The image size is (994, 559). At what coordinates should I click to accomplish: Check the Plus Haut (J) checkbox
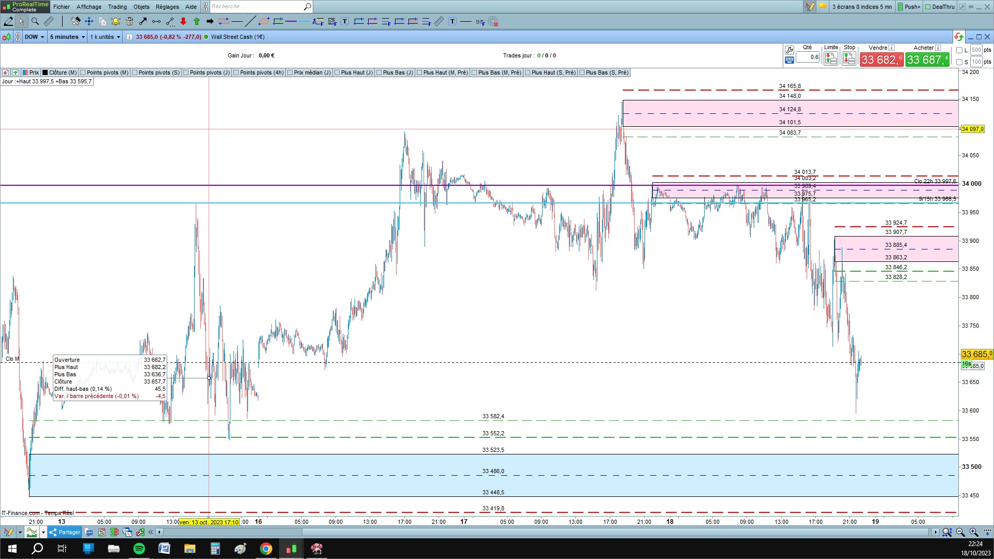337,72
